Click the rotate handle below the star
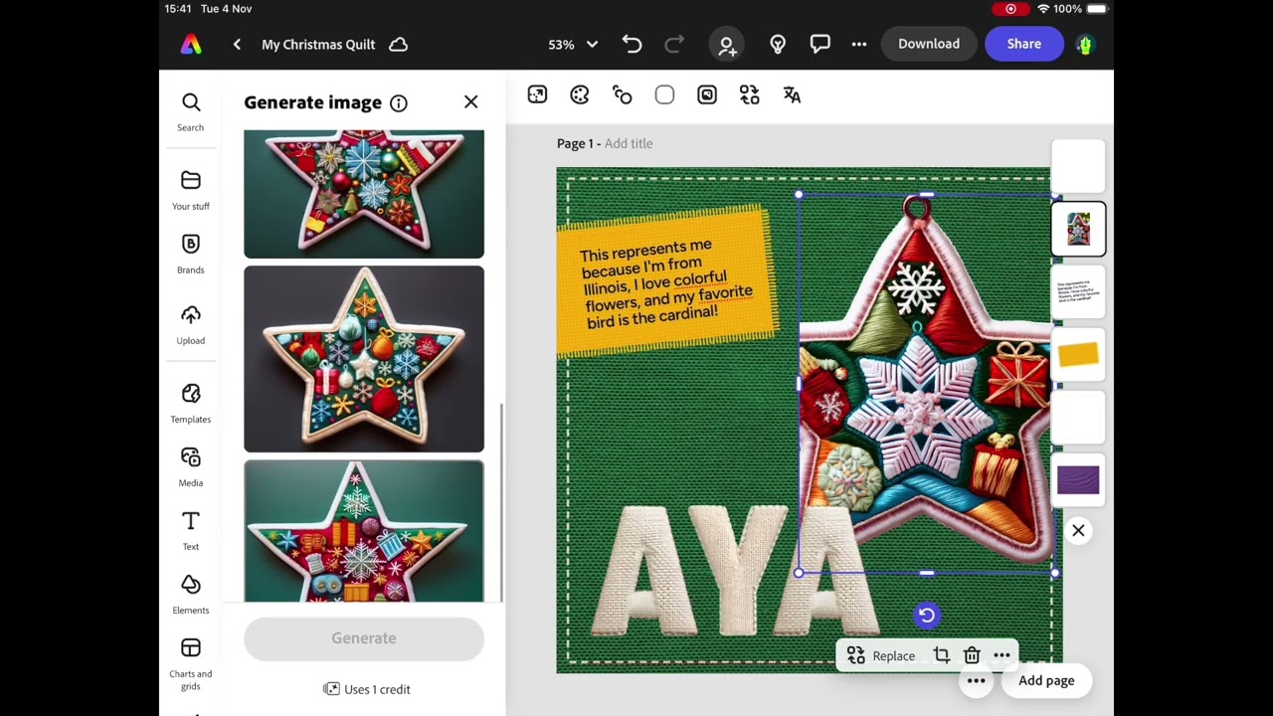 [927, 616]
